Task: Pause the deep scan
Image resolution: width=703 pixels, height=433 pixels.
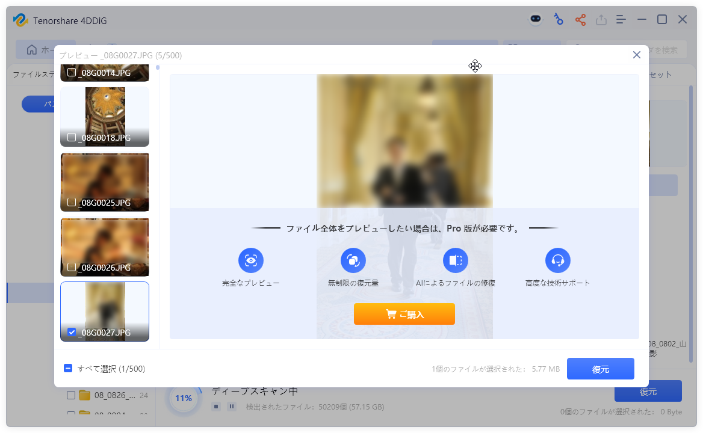Action: [231, 407]
